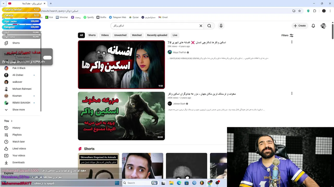Open a new browser tab
334x187 pixels.
click(x=51, y=4)
